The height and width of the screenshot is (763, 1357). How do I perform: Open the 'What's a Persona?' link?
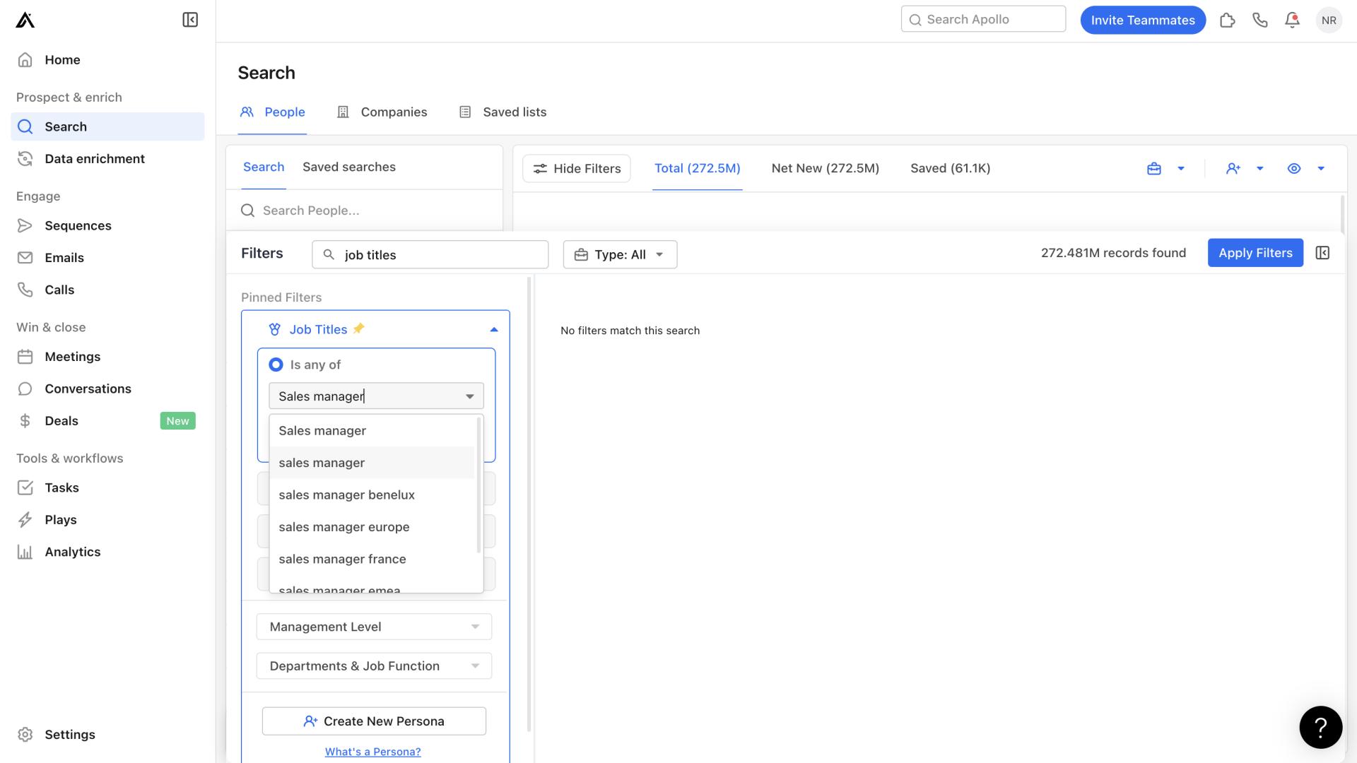pos(372,752)
